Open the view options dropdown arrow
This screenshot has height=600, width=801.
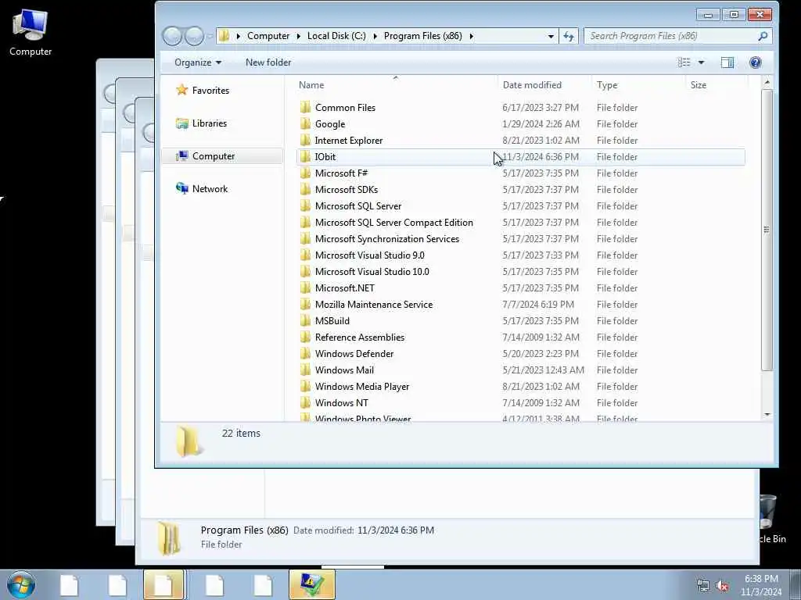(702, 62)
